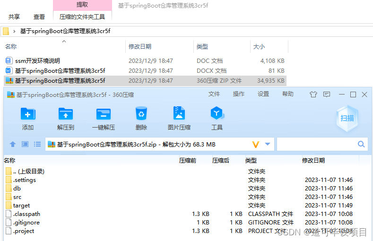The image size is (373, 241).
Task: Go up one level with the up arrow
Action: click(13, 144)
